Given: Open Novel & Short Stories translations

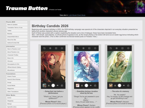Looking at the screenshot, I should pos(17,79).
